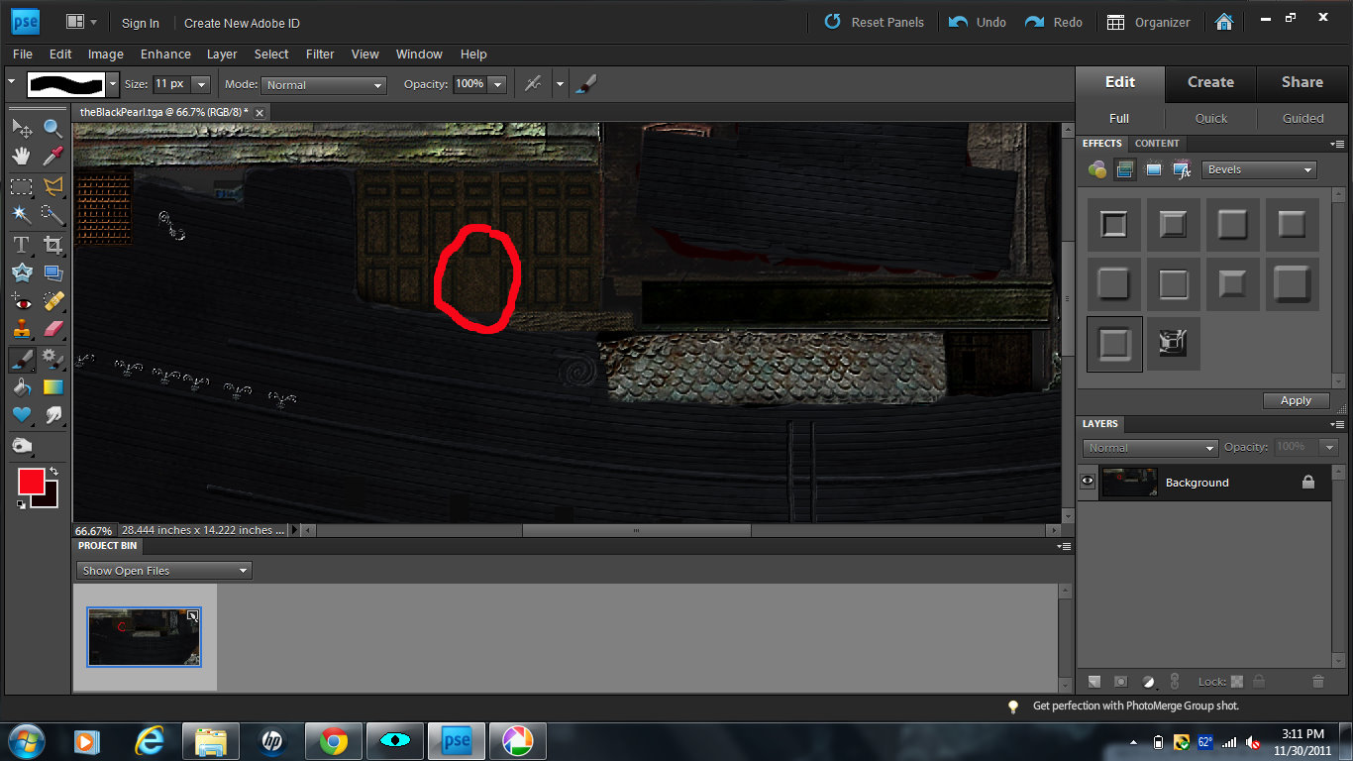
Task: Open the Show Open Files dropdown
Action: click(164, 571)
